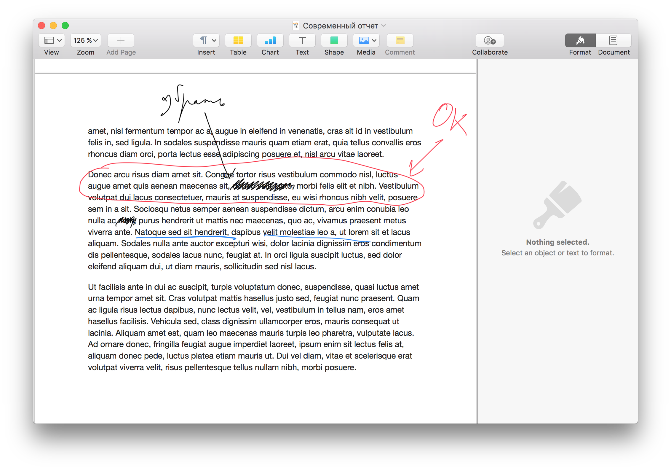Click the green fullscreen window button
The image size is (671, 471).
65,26
